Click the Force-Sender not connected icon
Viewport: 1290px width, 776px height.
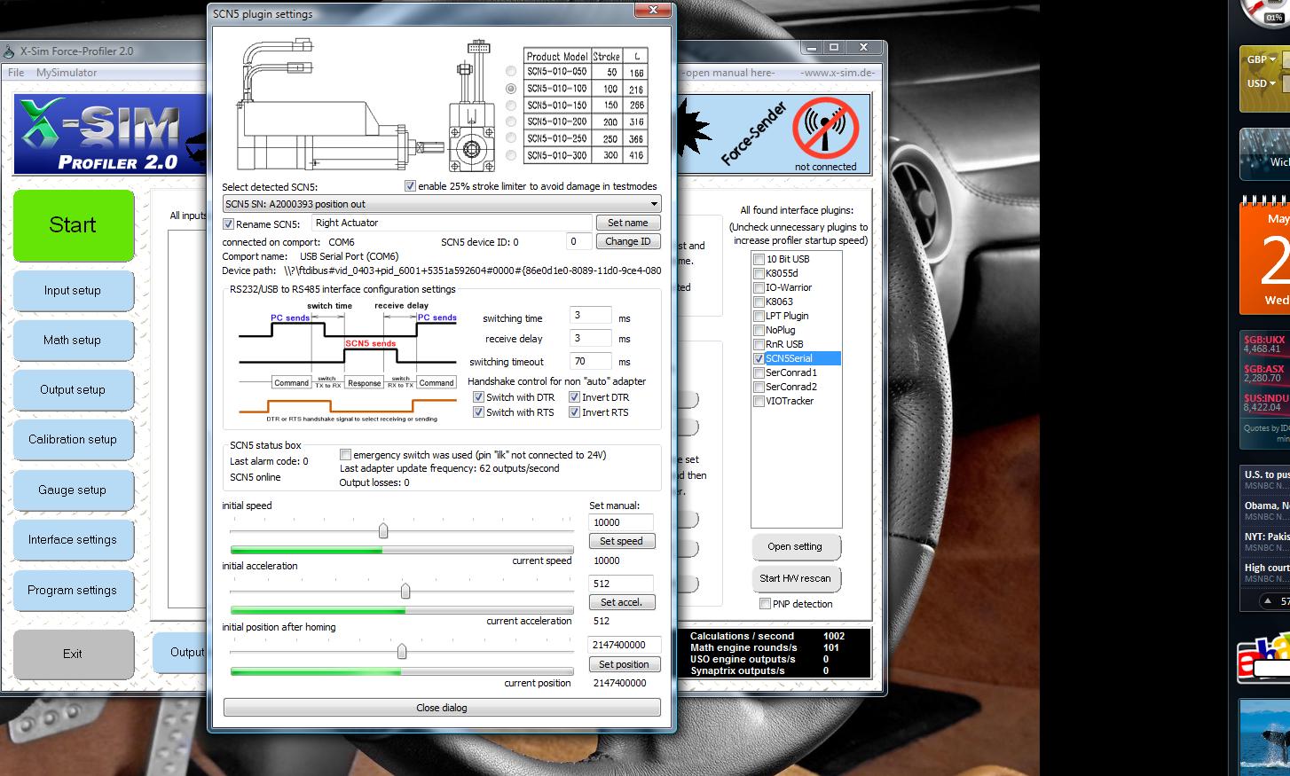coord(825,129)
